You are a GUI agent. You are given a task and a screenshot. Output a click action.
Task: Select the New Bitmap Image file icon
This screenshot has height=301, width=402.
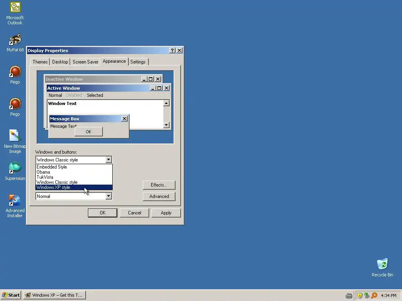[15, 141]
